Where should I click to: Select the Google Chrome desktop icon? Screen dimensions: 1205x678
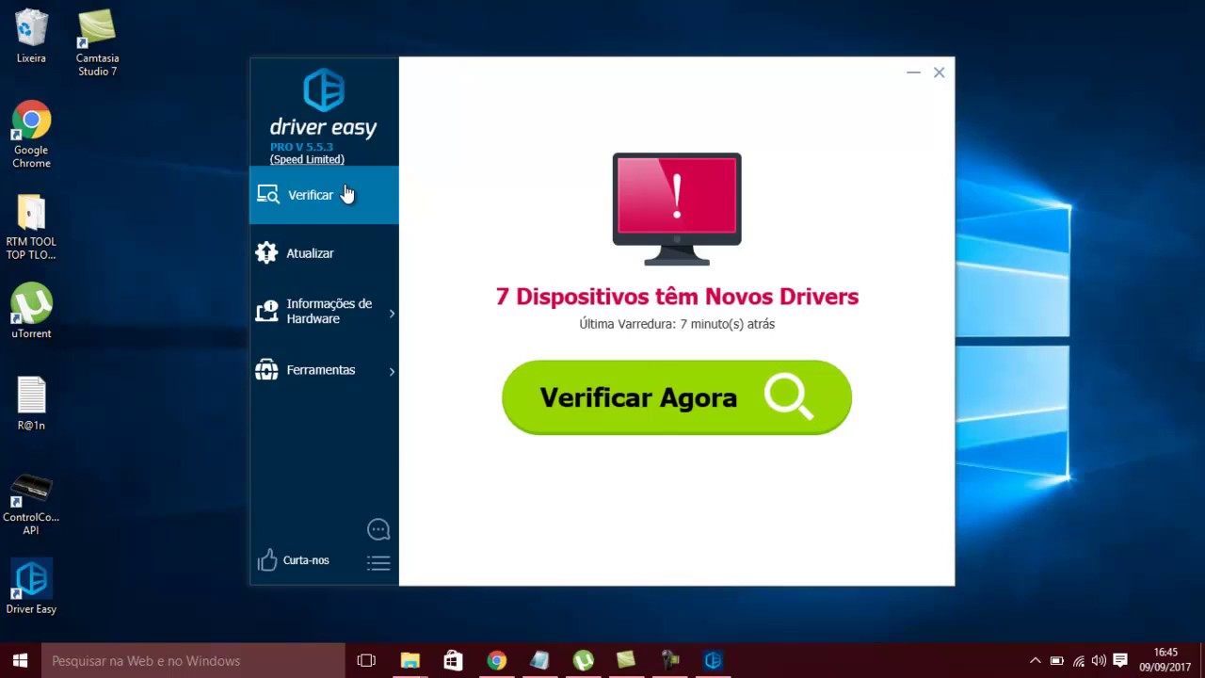[31, 135]
